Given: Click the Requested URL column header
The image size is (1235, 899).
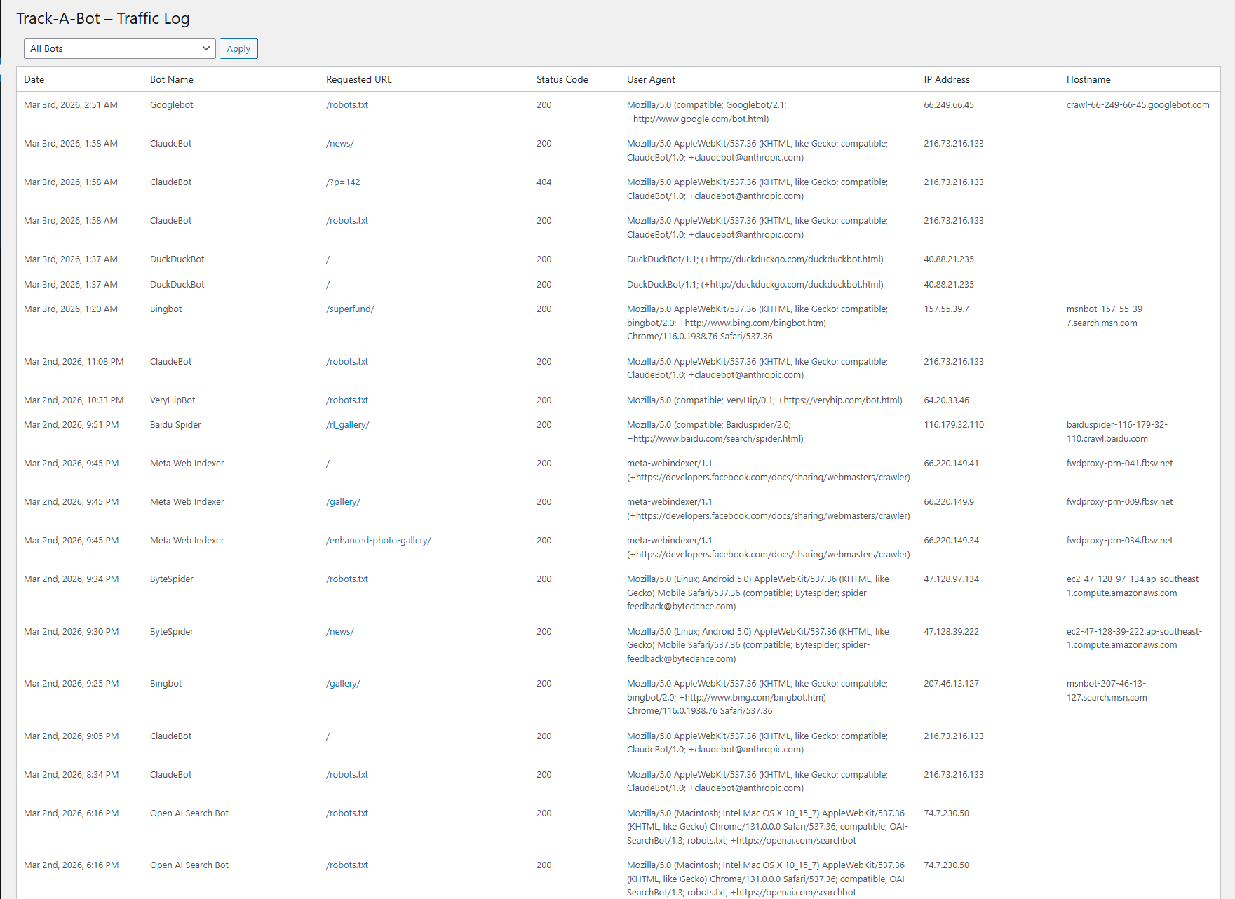Looking at the screenshot, I should (x=358, y=79).
